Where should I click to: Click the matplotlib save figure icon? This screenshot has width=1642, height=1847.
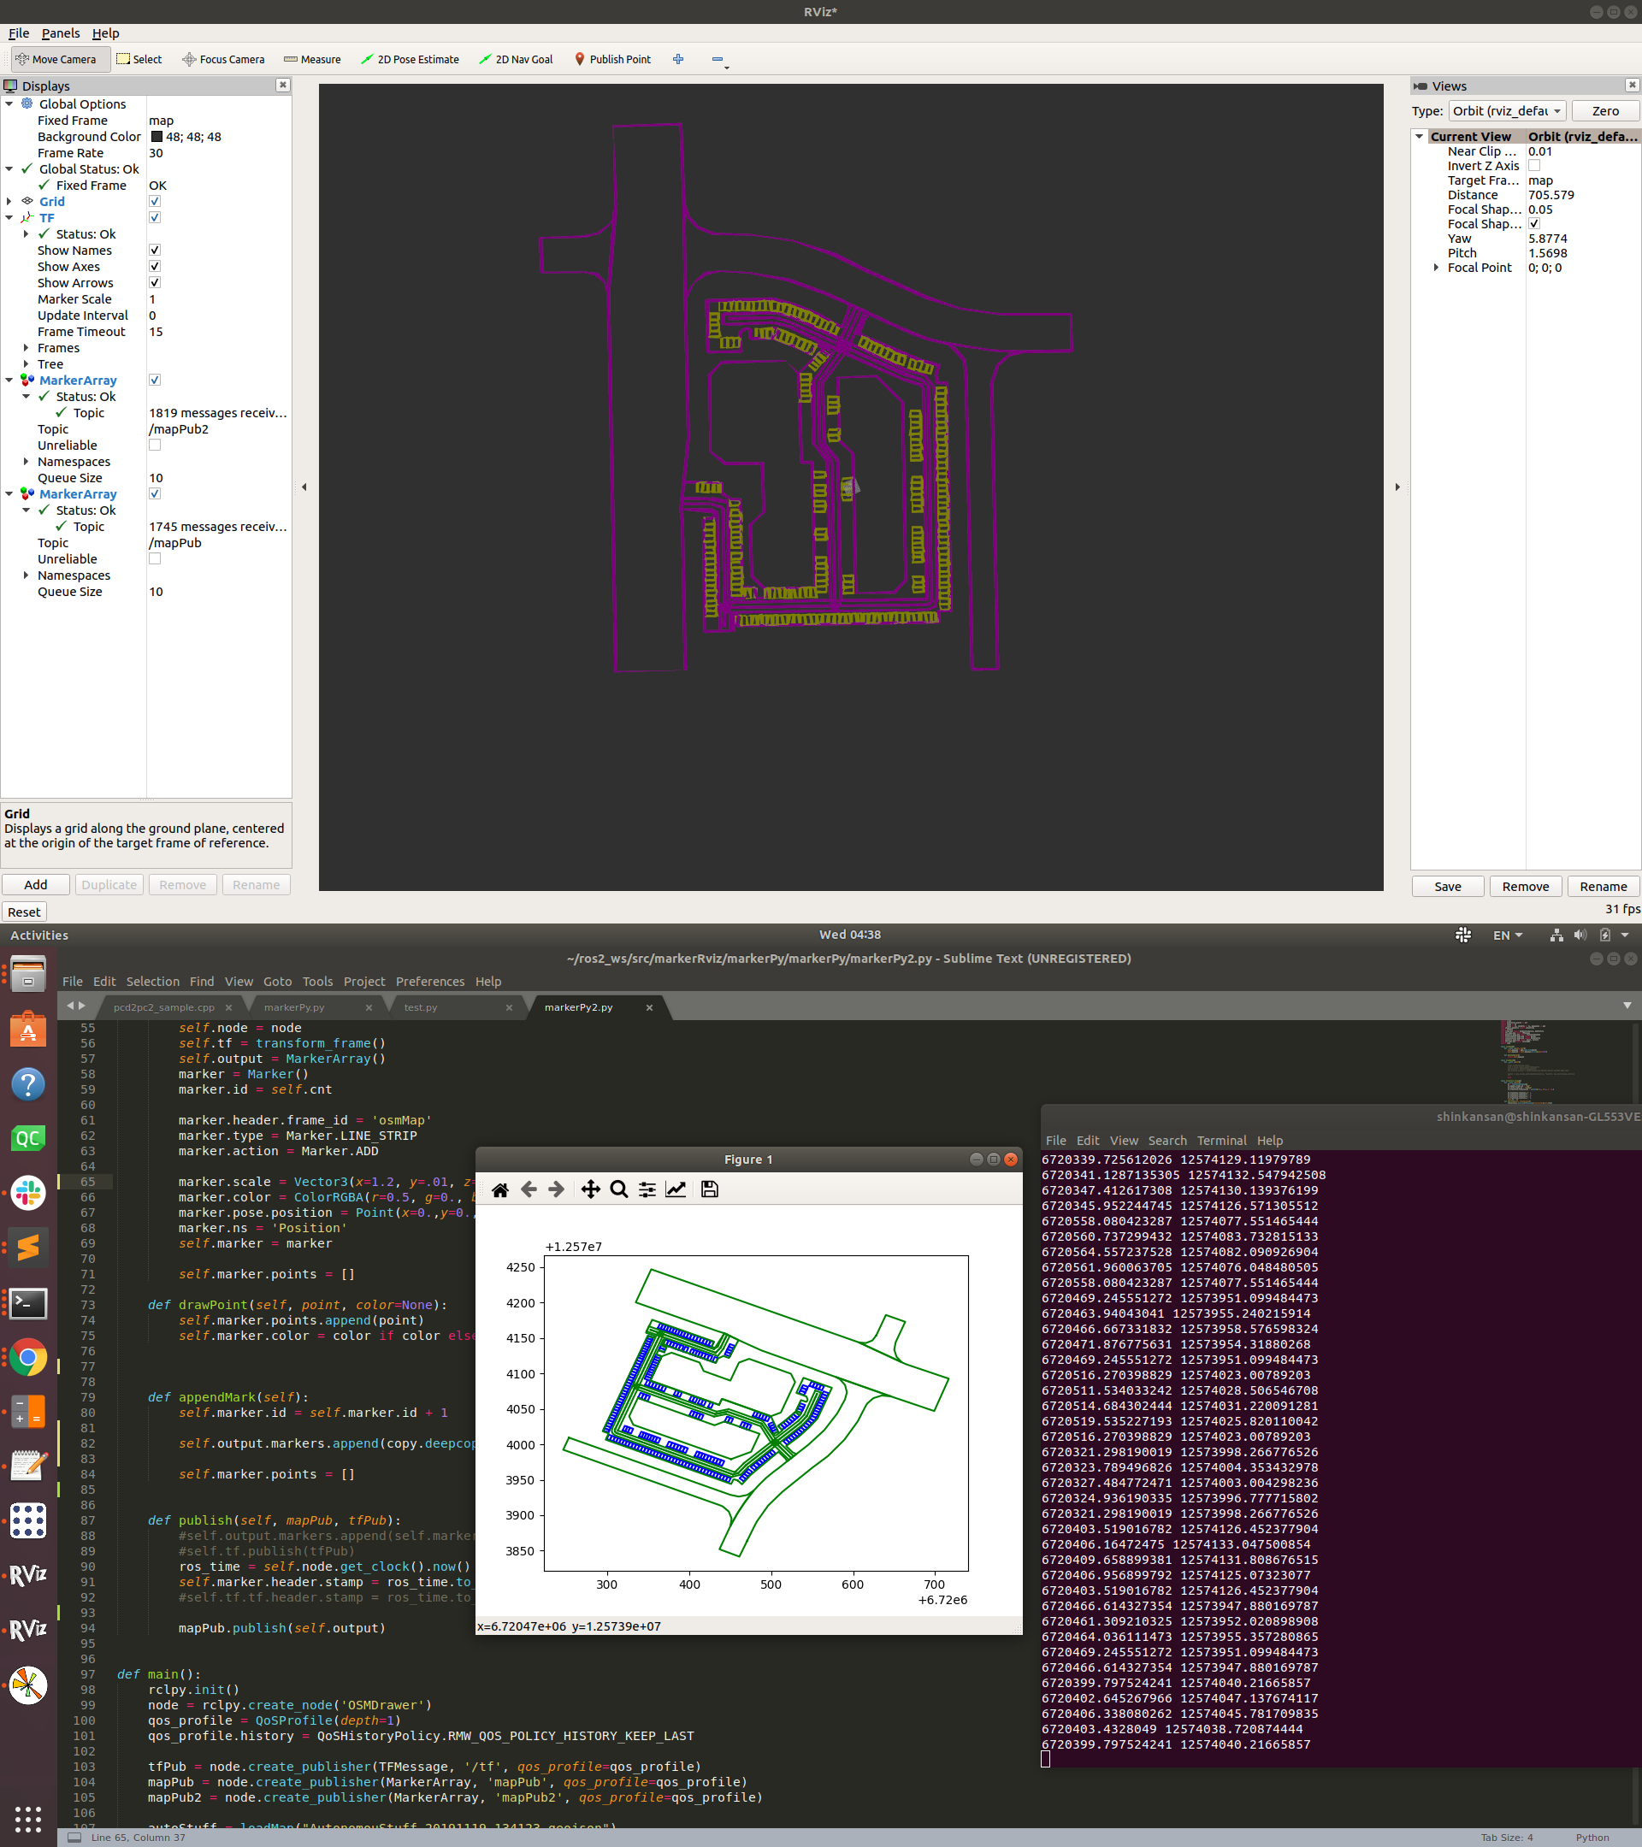coord(709,1189)
